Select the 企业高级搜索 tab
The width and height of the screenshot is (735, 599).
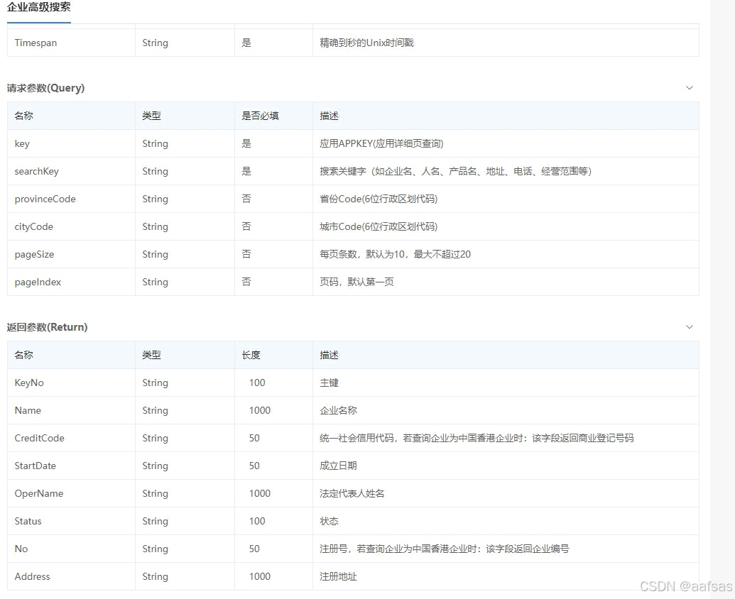click(39, 8)
